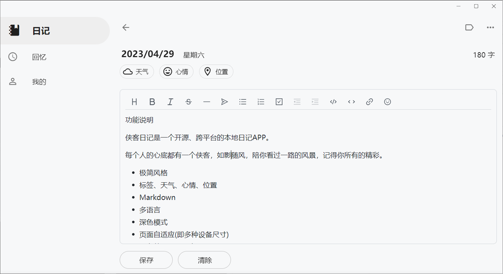Toggle italic formatting in editor toolbar

point(170,102)
